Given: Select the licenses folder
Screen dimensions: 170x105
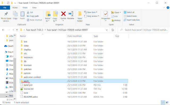Looking at the screenshot, I should coord(74,65).
